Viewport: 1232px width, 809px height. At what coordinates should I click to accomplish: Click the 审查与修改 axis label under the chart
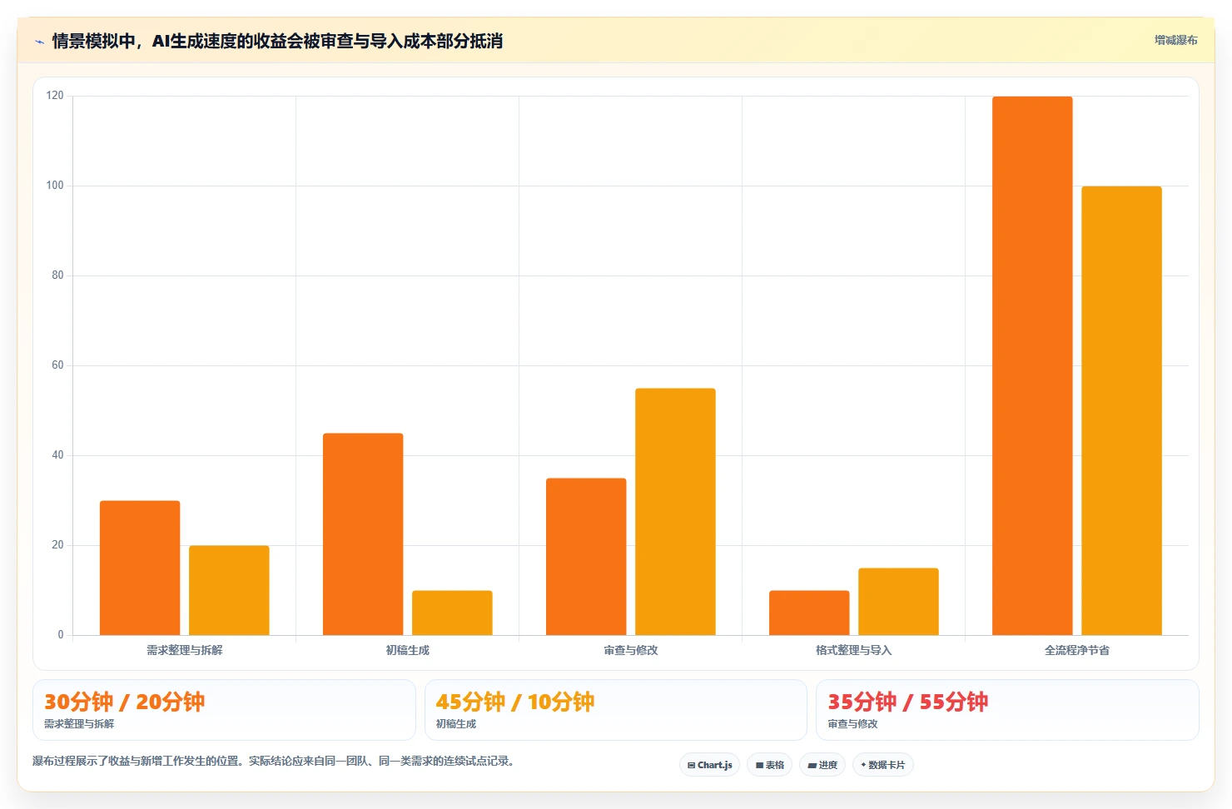[x=631, y=650]
